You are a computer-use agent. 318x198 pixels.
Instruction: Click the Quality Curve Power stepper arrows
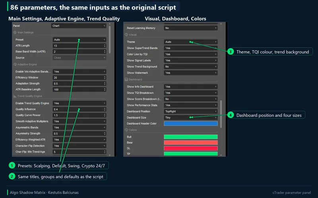coord(105,115)
